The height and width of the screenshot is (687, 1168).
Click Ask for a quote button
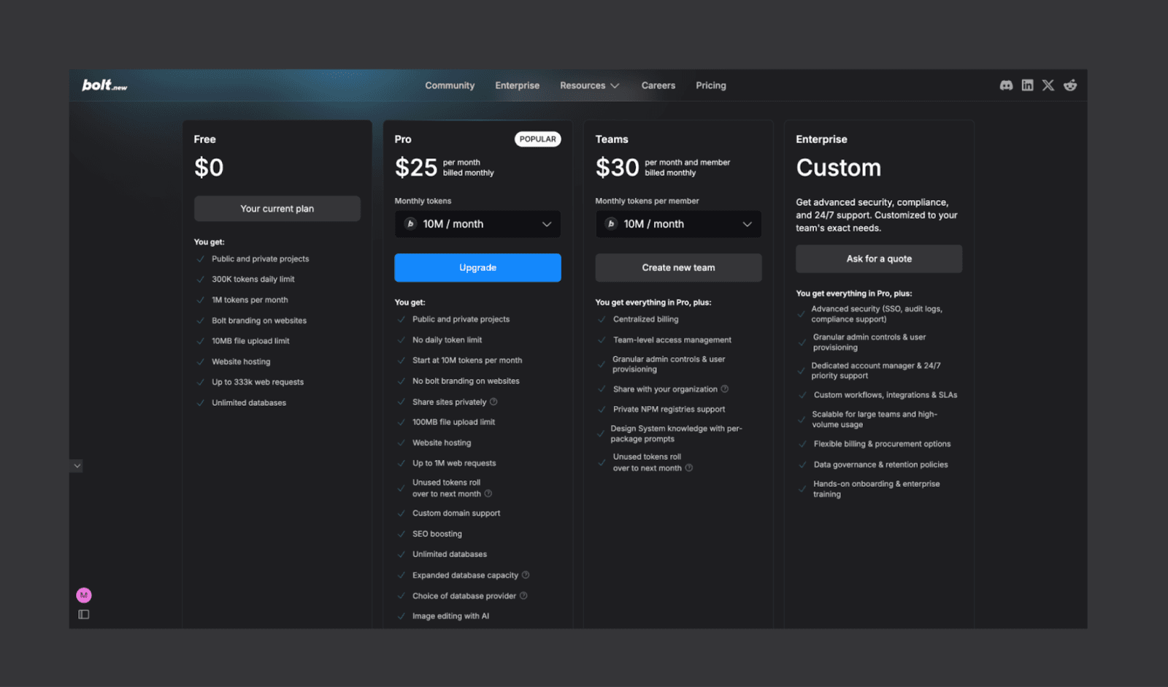click(879, 259)
